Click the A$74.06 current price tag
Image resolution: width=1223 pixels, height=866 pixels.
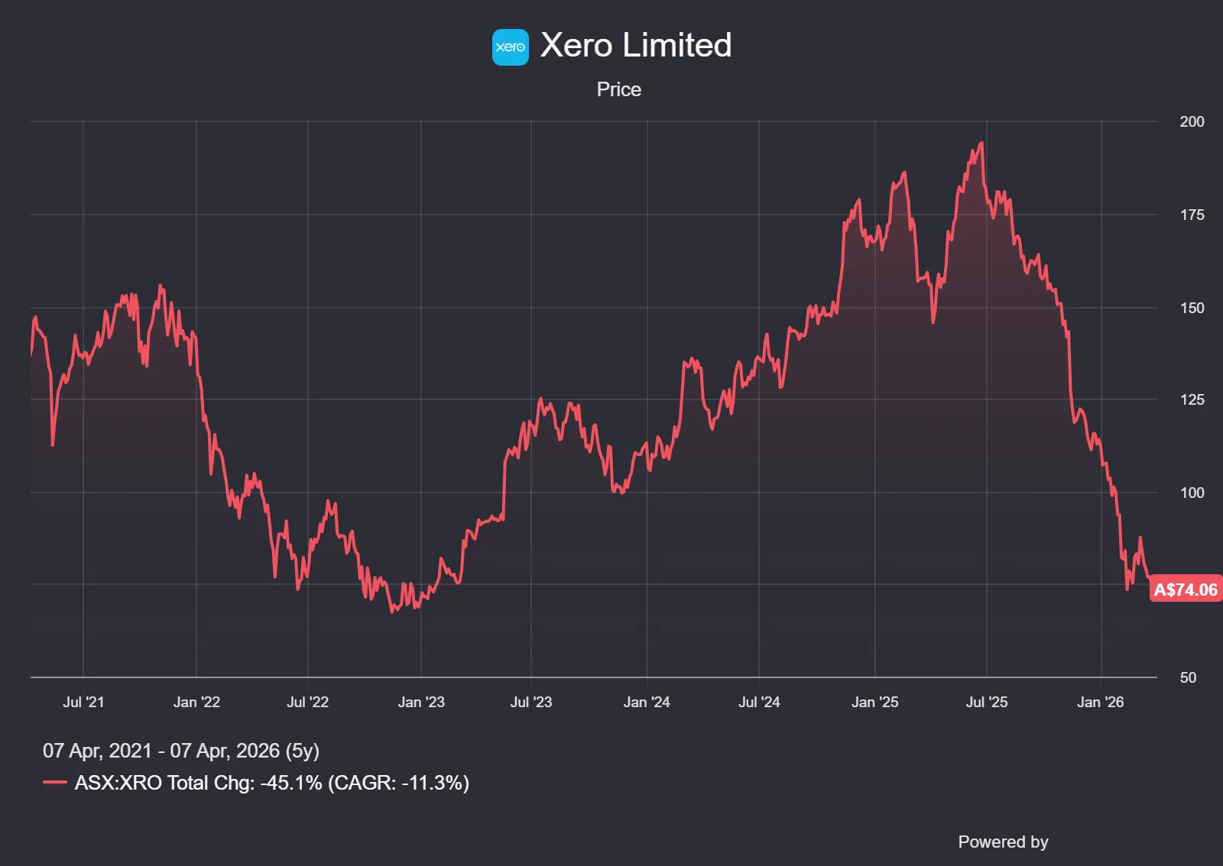1185,590
